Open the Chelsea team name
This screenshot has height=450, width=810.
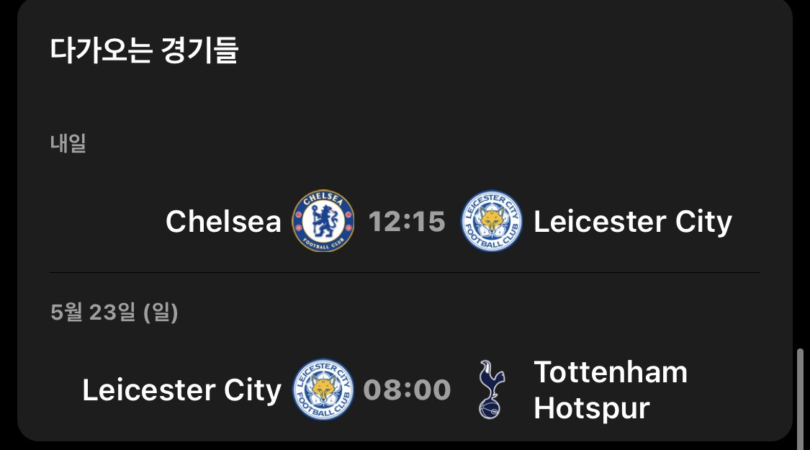223,221
